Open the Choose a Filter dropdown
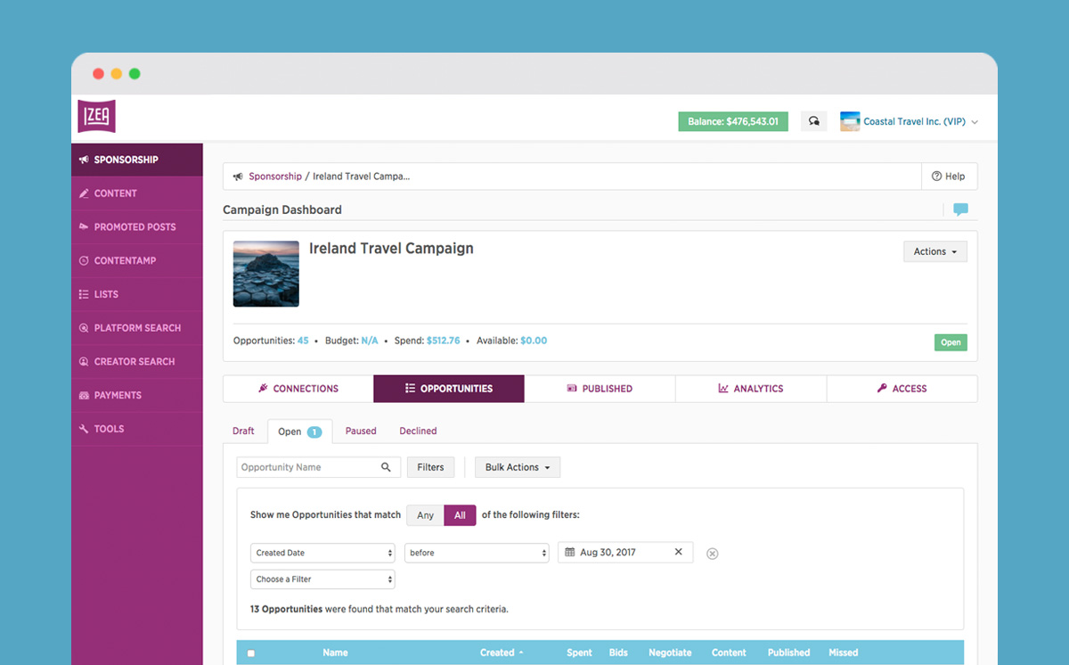Viewport: 1069px width, 665px height. click(322, 579)
